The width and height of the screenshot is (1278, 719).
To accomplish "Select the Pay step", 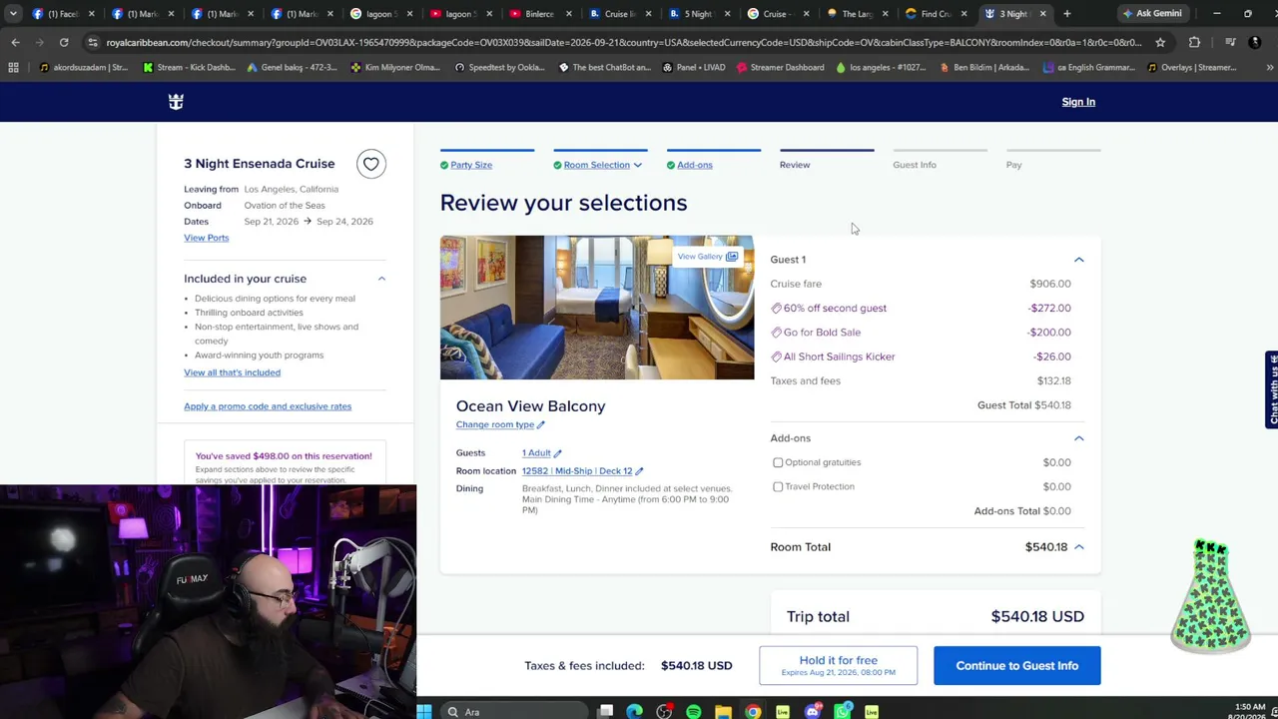I will (x=1013, y=165).
